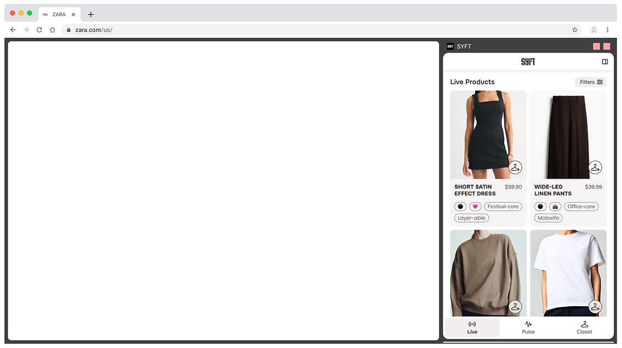Viewport: 622px width, 348px height.
Task: Add Wide-Leg Linen Pants to closet
Action: coord(595,167)
